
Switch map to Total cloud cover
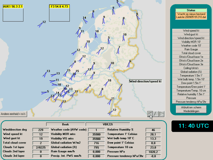coord(191,53)
